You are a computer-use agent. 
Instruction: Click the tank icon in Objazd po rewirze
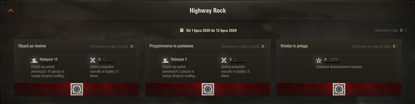(x=34, y=60)
